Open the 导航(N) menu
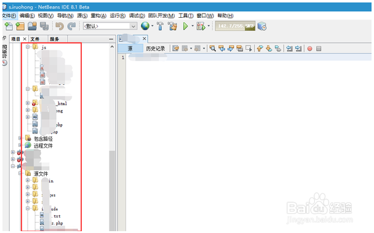374x233 pixels. click(x=65, y=16)
